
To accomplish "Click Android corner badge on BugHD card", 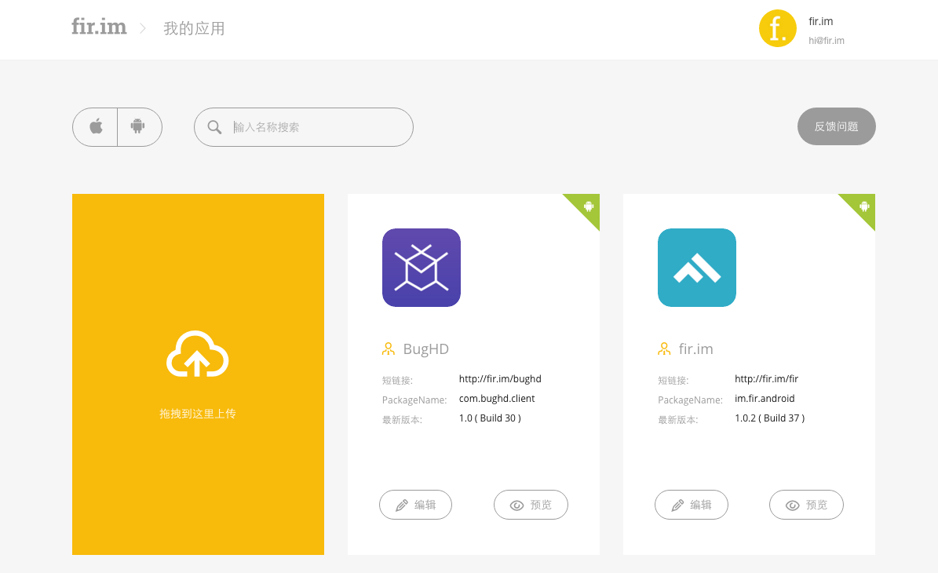I will pyautogui.click(x=587, y=206).
